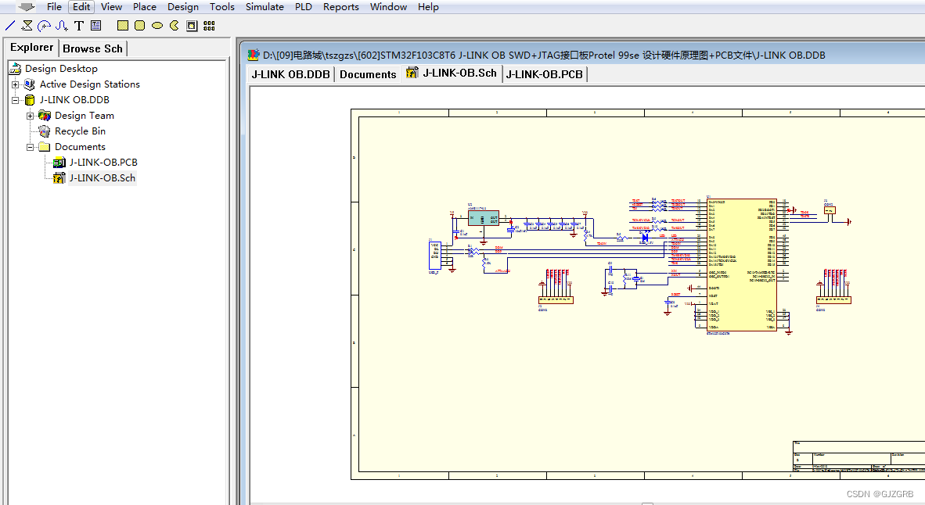
Task: Click the Recycle Bin icon
Action: [x=45, y=131]
